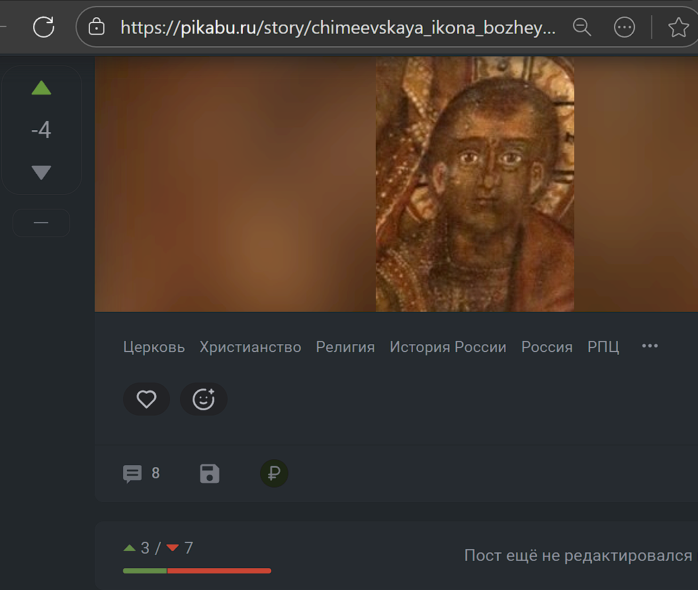Image resolution: width=698 pixels, height=590 pixels.
Task: Open the Христианство tag
Action: coord(250,347)
